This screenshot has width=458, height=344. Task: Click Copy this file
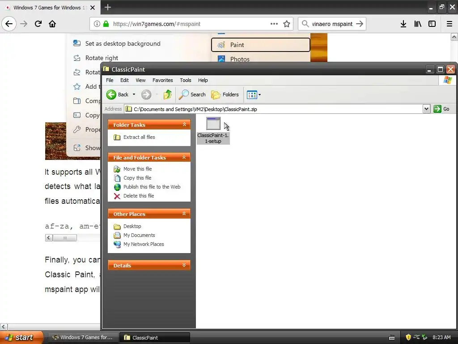pos(137,178)
